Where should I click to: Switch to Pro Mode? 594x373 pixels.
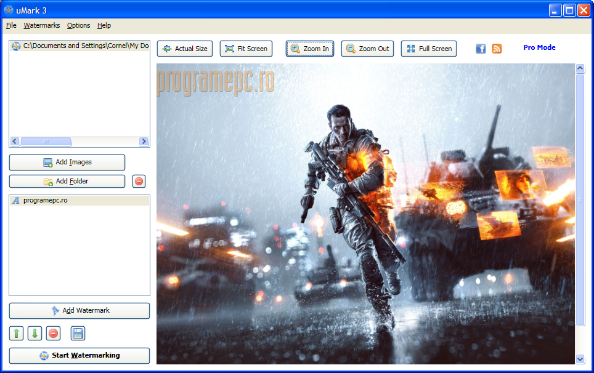pyautogui.click(x=539, y=47)
